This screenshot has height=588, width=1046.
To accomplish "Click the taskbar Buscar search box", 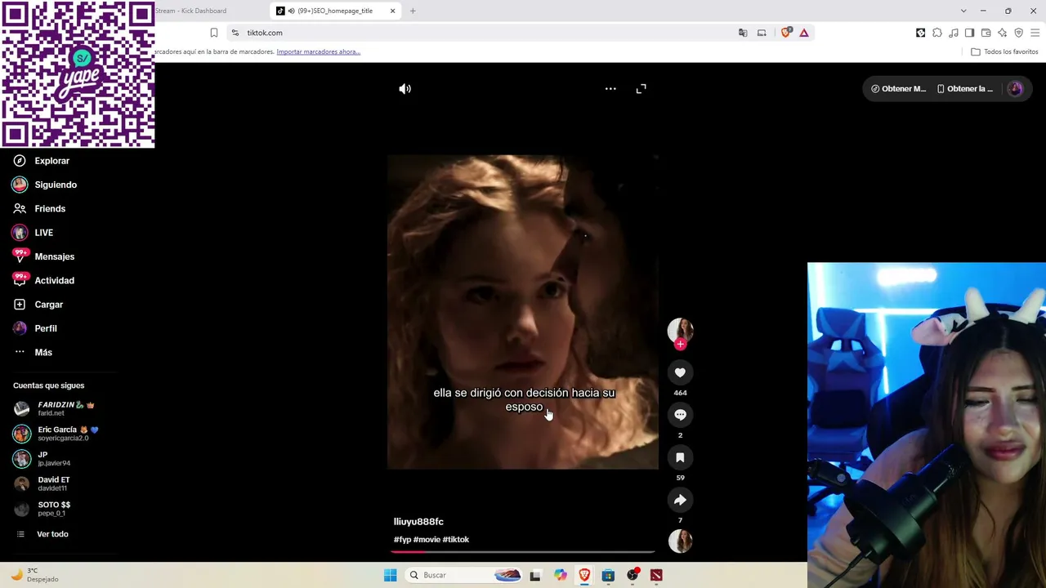I will (464, 575).
